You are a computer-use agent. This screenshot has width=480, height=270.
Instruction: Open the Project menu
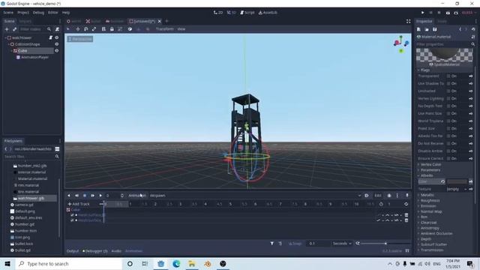pyautogui.click(x=23, y=13)
